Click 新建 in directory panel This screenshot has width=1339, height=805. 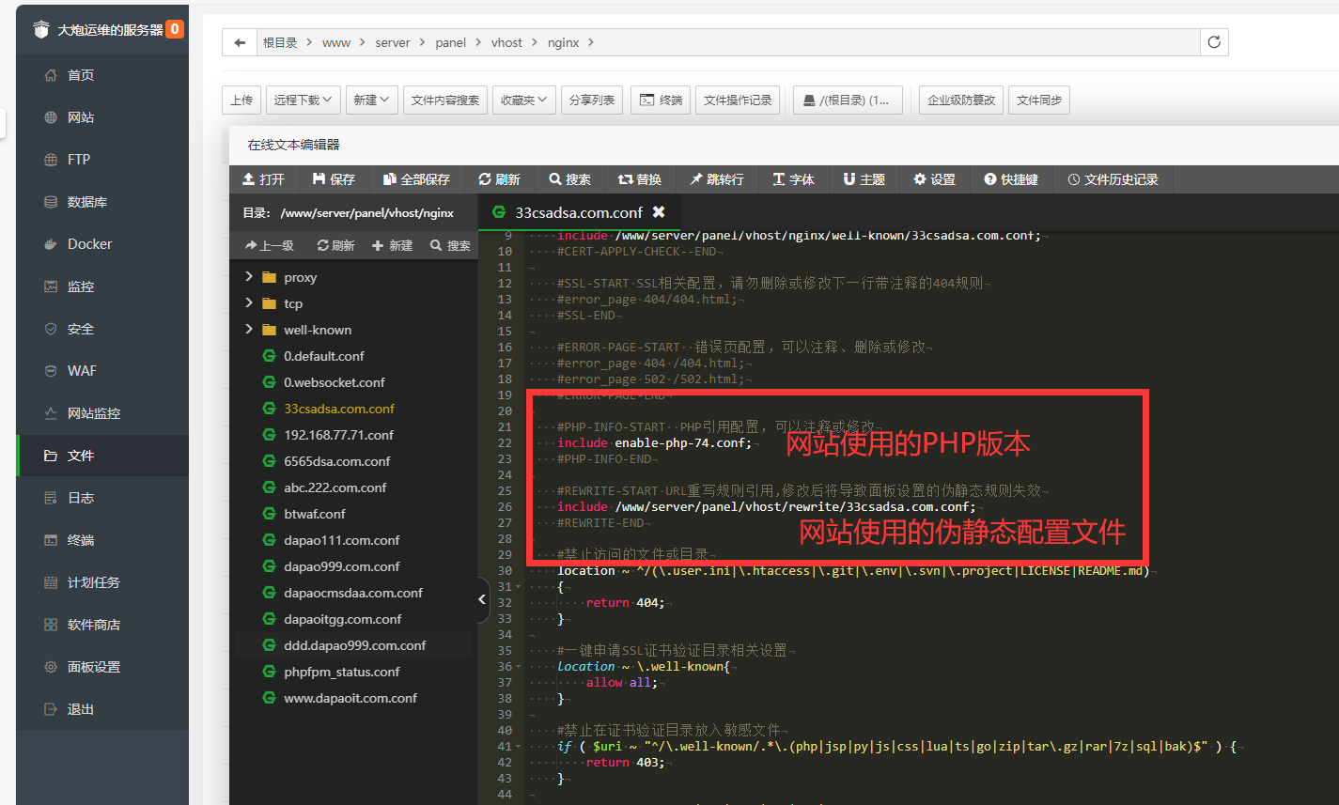(x=393, y=245)
